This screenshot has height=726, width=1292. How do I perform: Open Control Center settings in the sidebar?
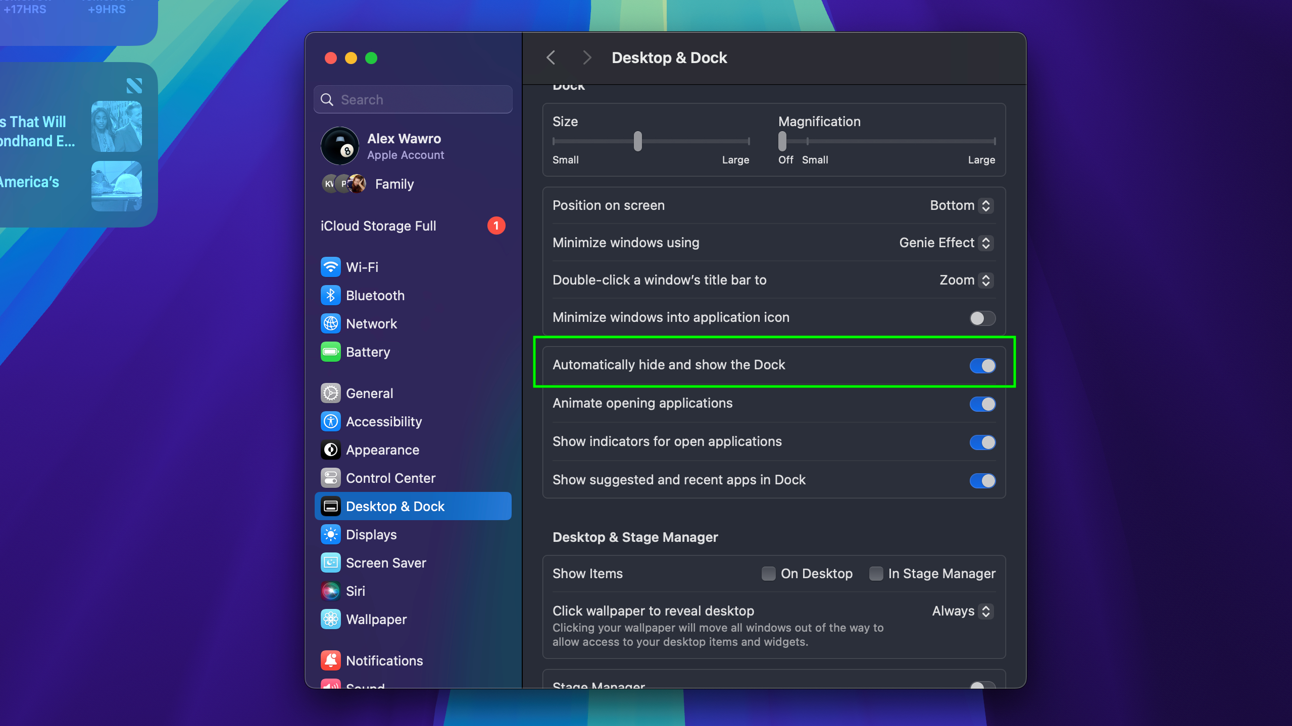pos(413,478)
